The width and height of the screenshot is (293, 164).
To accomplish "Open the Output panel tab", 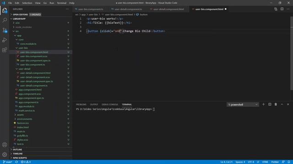I will click(94, 104).
